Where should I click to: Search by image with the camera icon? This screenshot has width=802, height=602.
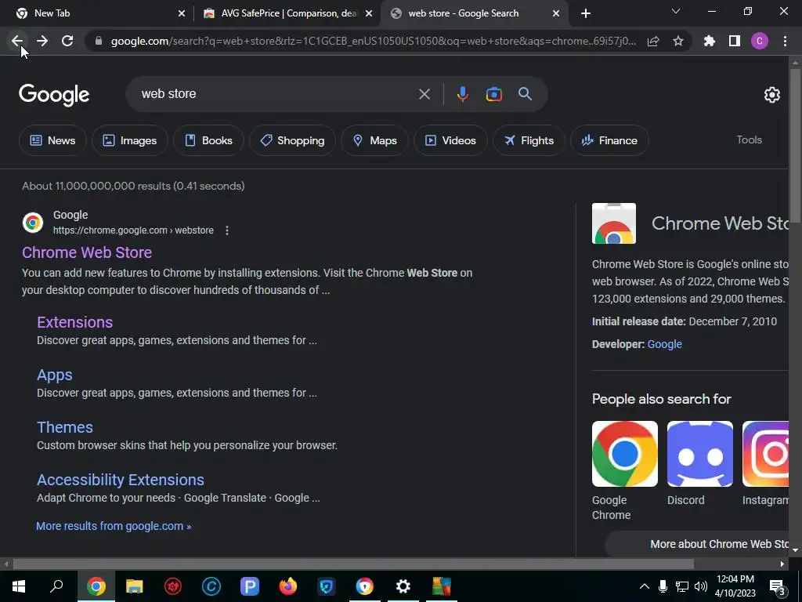point(493,94)
